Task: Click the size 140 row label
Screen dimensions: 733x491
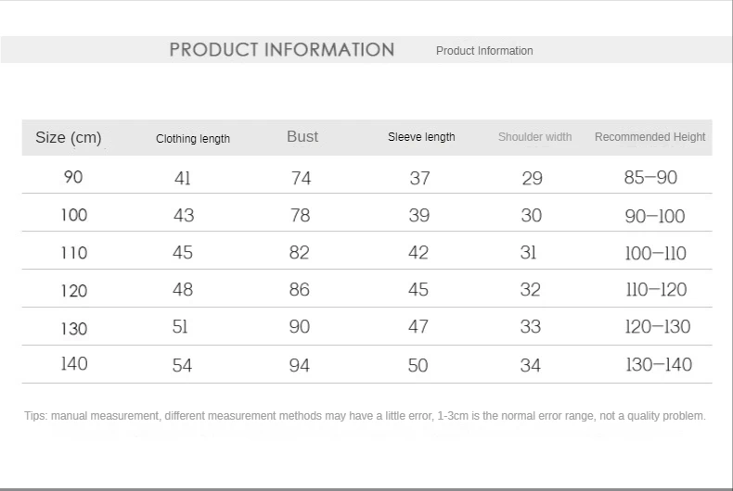Action: [74, 364]
